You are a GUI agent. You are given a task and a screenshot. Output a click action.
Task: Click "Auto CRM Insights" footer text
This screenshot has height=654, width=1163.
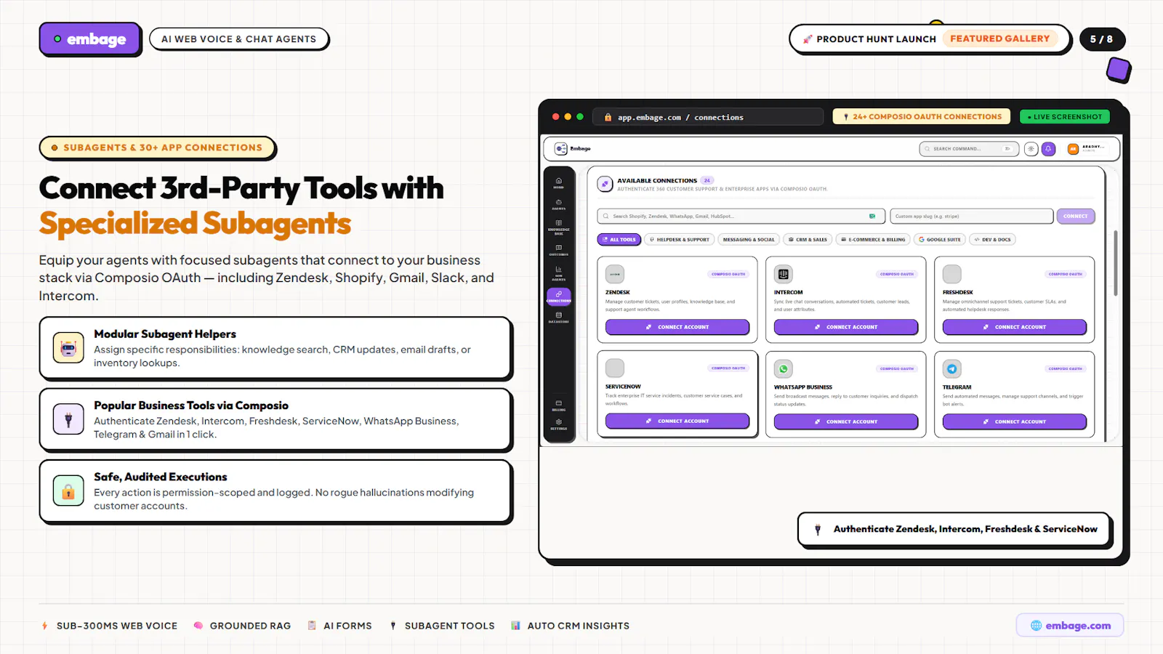click(579, 626)
